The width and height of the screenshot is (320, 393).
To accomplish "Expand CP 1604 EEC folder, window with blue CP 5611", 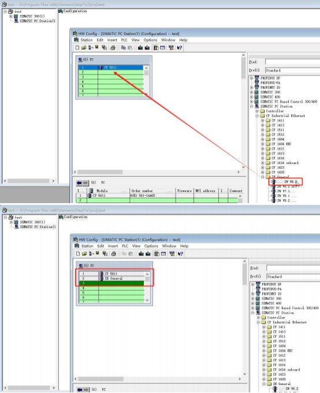I will pyautogui.click(x=263, y=144).
